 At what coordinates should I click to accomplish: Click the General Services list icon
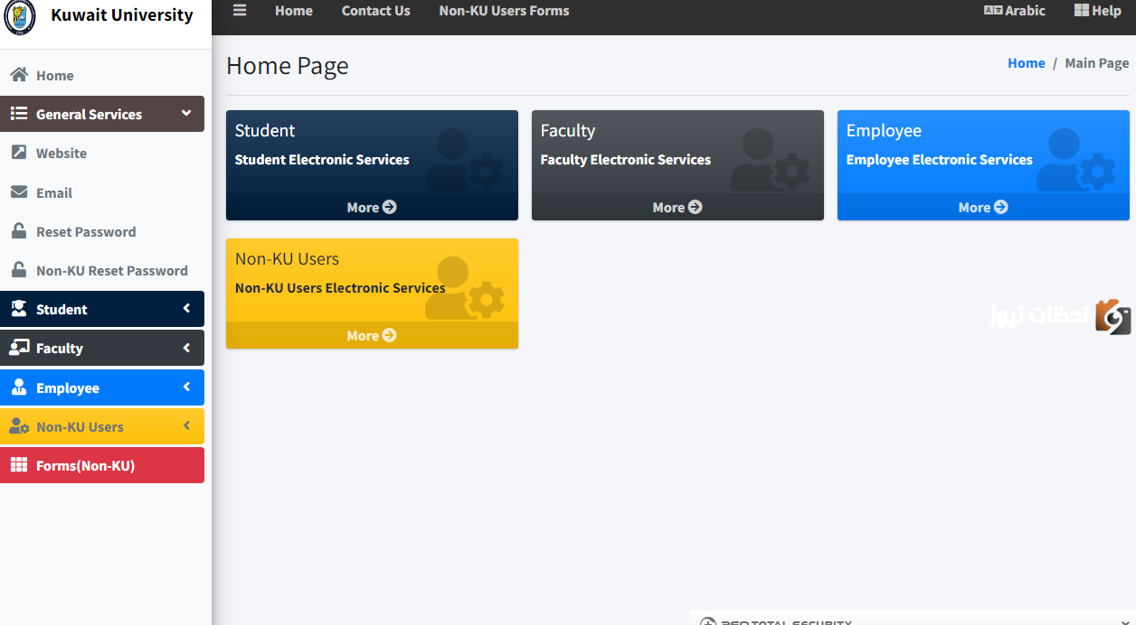pyautogui.click(x=19, y=114)
